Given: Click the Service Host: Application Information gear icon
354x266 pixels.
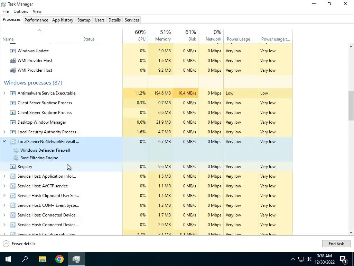Looking at the screenshot, I should click(x=13, y=176).
